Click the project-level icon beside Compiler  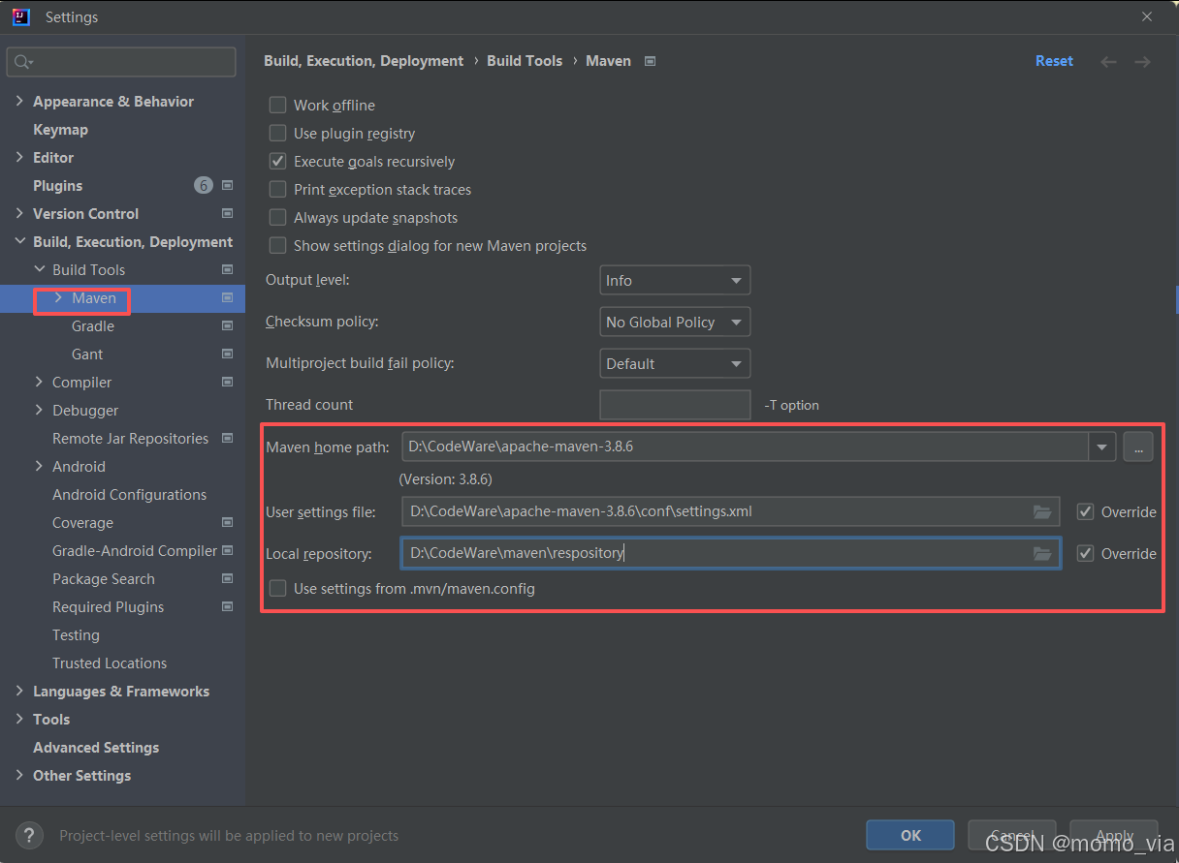pos(228,382)
